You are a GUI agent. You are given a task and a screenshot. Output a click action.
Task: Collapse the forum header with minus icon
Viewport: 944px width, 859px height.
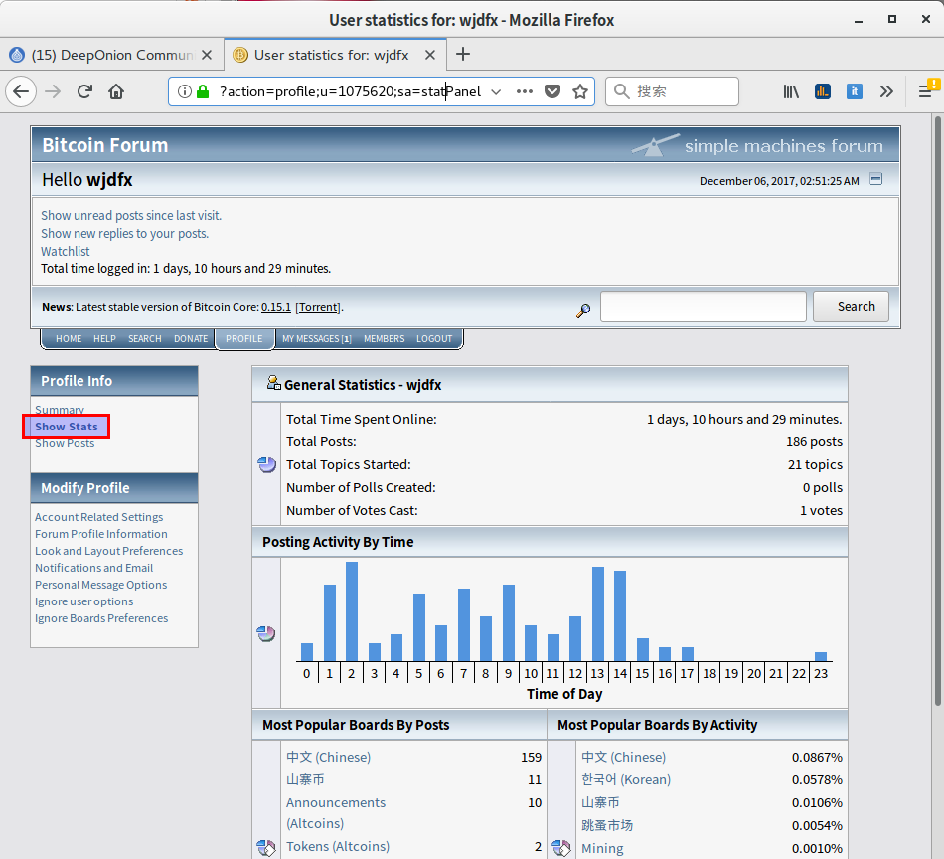876,179
